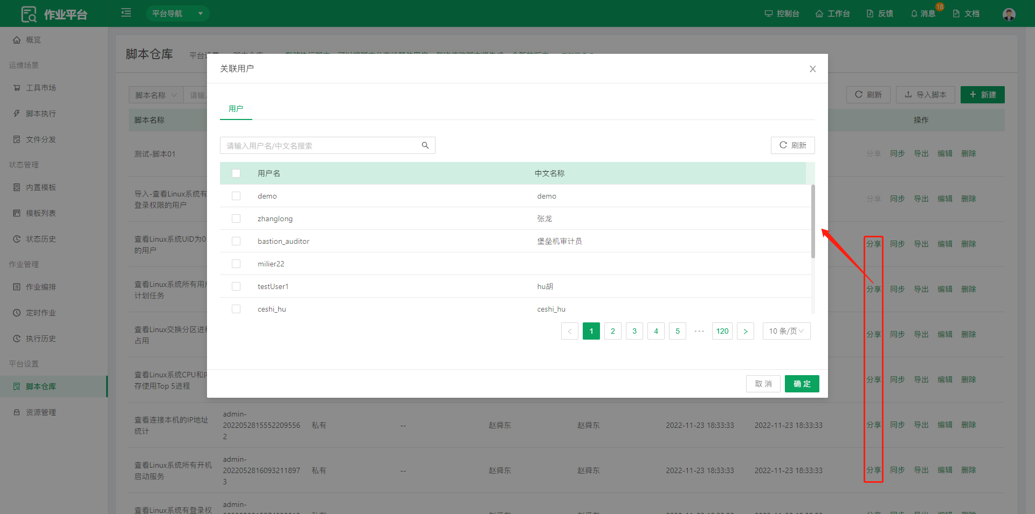1035x514 pixels.
Task: Open the 文档 docs link
Action: pos(966,13)
